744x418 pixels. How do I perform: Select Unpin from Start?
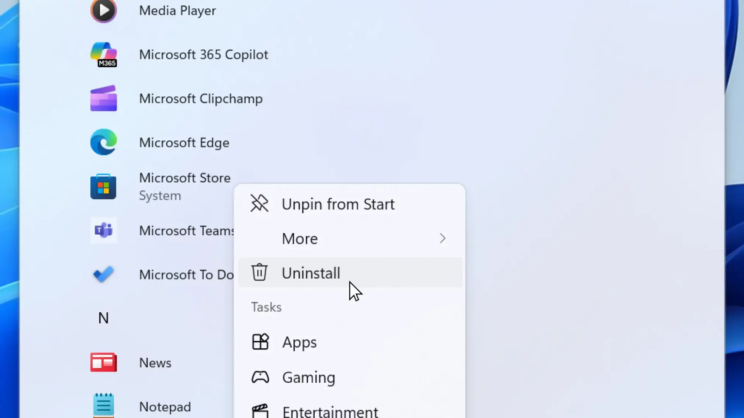(350, 204)
